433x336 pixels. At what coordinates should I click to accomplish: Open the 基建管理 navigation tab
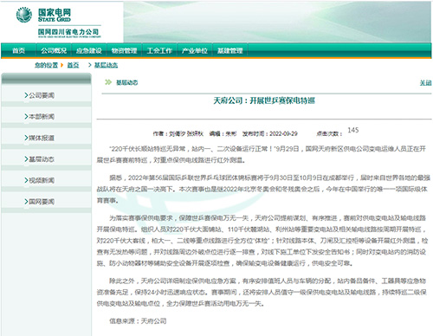[x=229, y=51]
